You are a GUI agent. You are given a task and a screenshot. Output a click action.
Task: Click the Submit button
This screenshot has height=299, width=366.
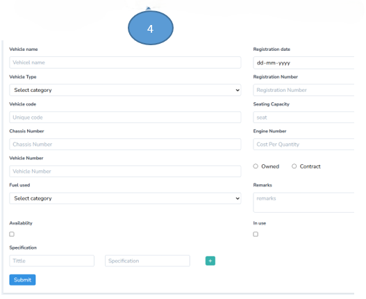22,280
